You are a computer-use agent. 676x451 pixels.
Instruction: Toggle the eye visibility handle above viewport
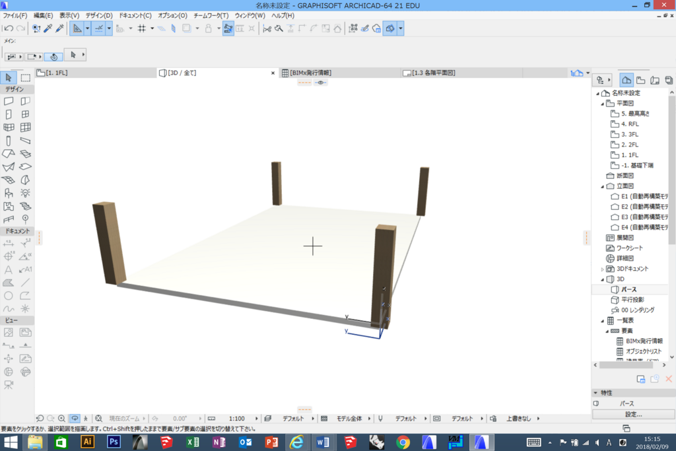click(x=320, y=83)
